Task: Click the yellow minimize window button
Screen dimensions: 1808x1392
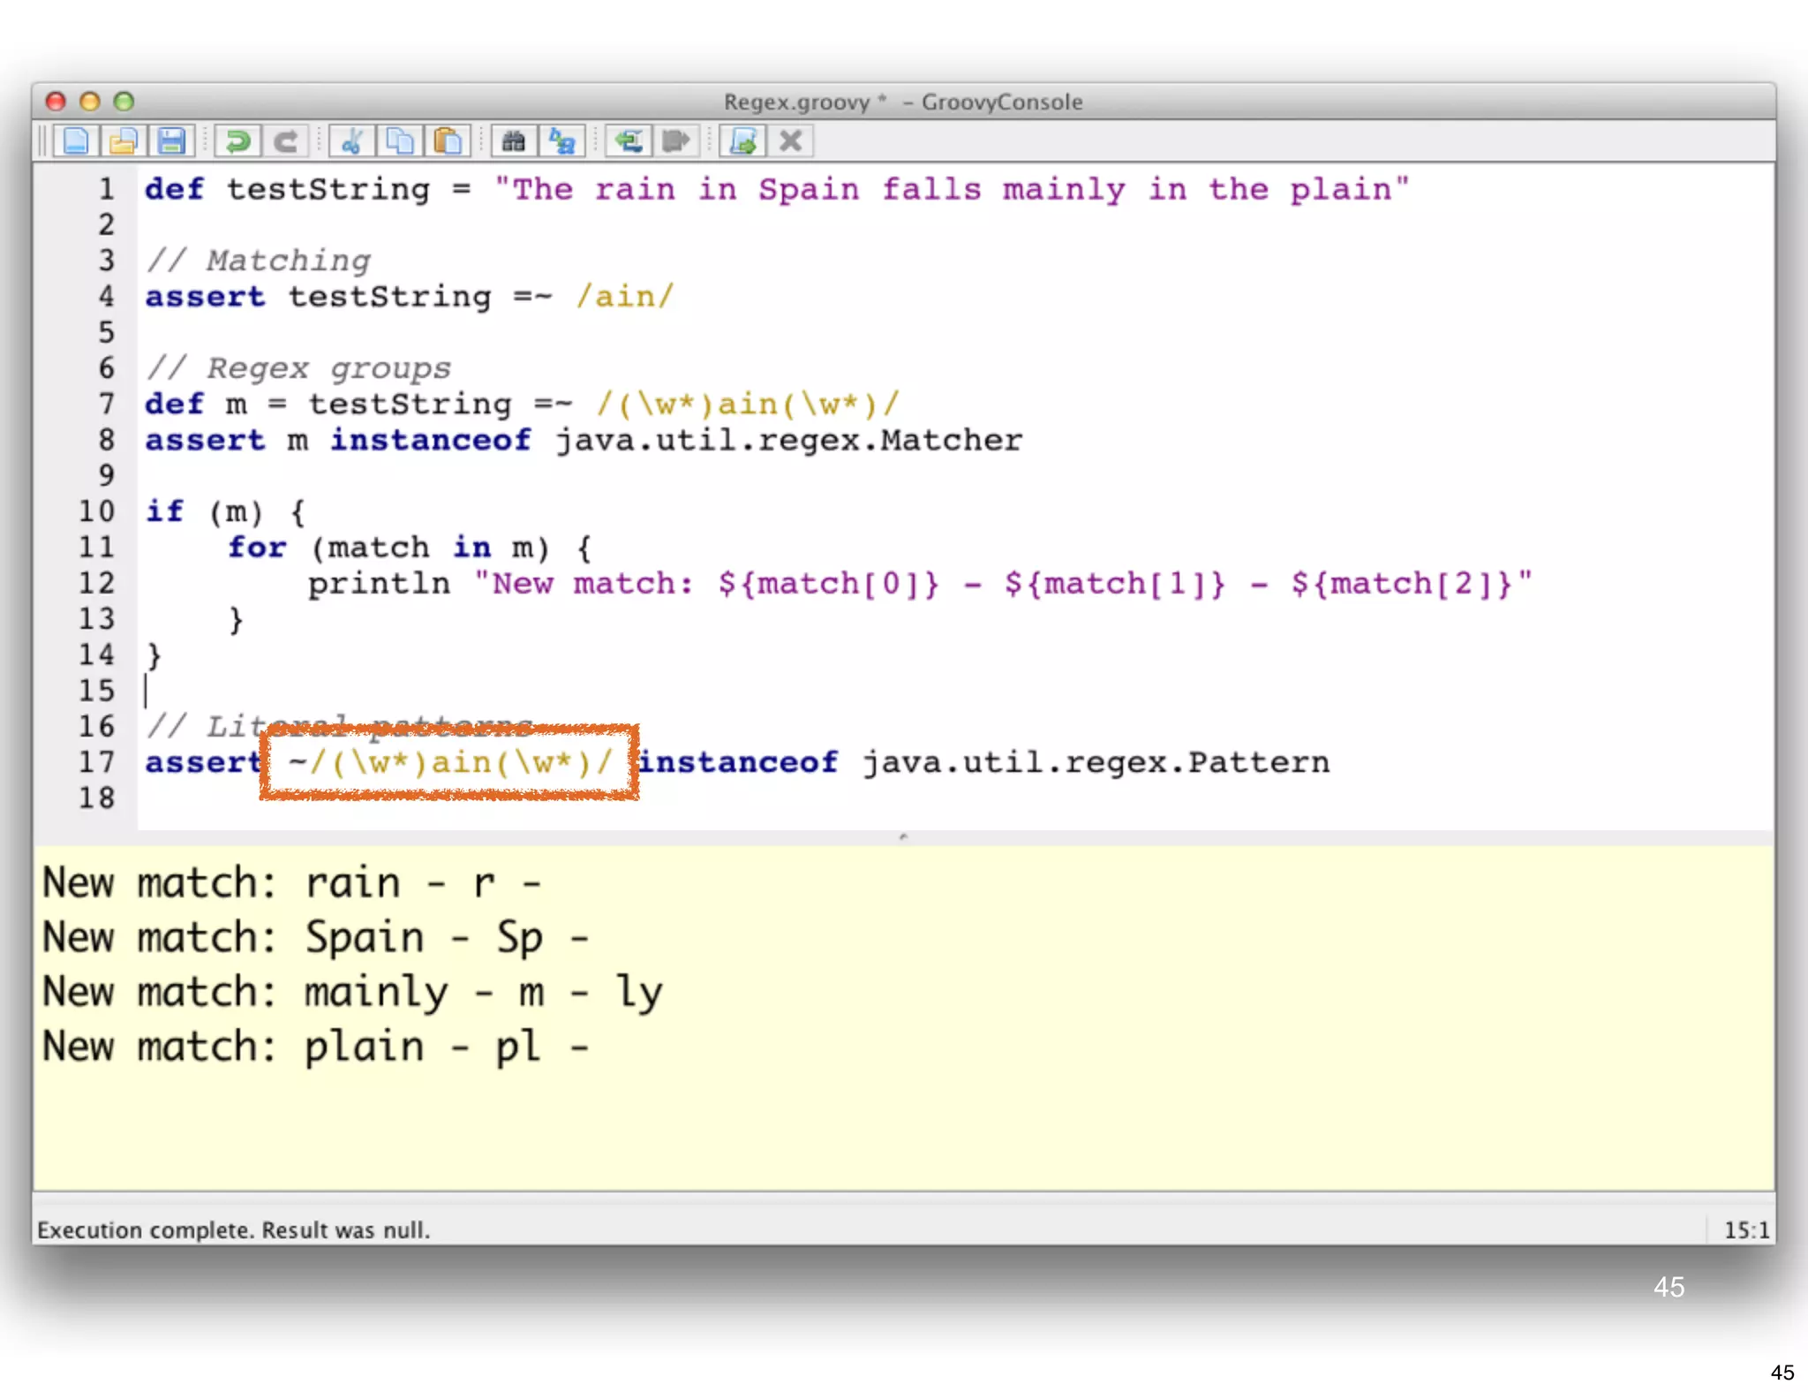Action: (x=89, y=102)
